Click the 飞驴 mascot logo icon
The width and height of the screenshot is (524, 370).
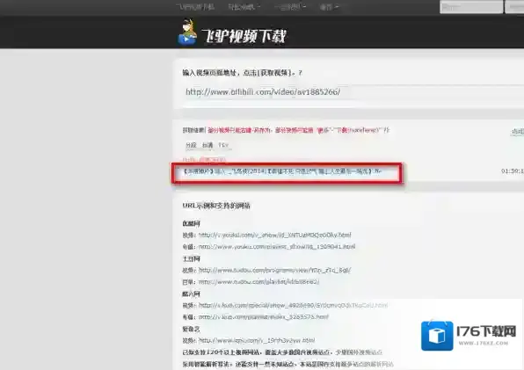187,32
